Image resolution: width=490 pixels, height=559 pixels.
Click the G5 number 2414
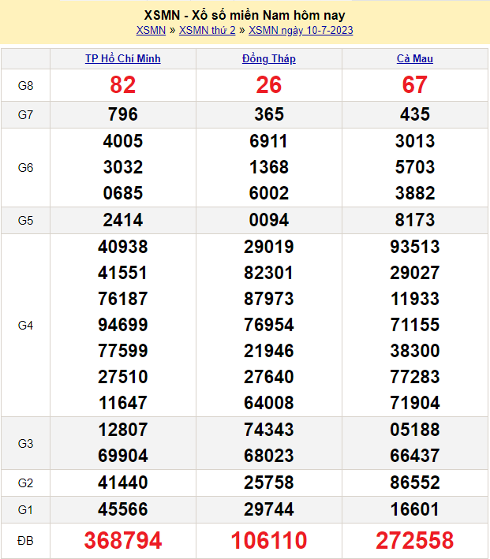123,220
